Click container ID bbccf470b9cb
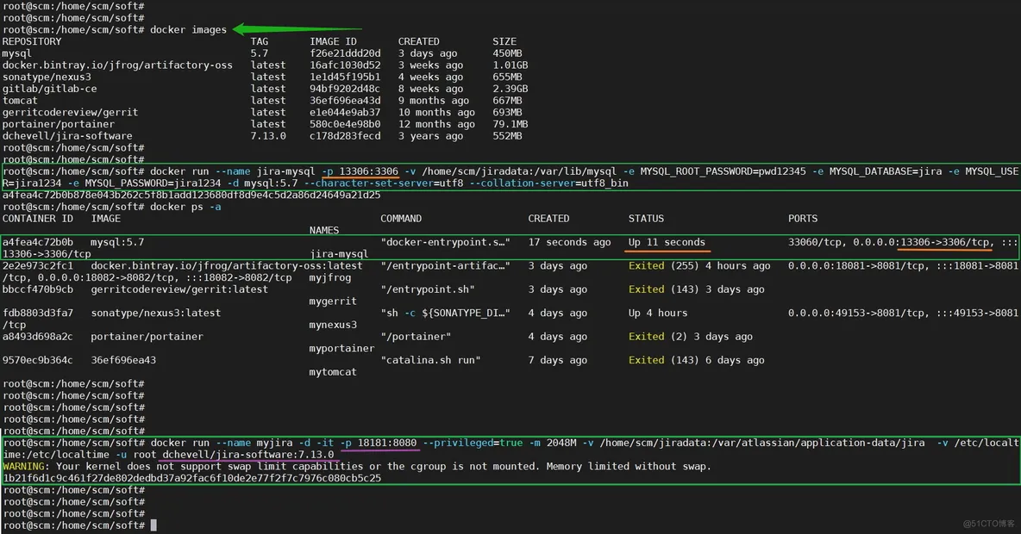Screen dimensions: 1021x534 coord(38,289)
